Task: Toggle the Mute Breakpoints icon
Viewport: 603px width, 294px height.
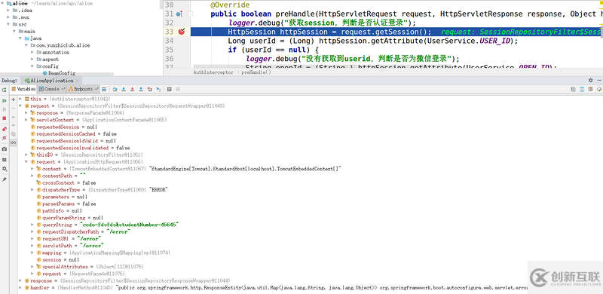Action: tap(5, 138)
